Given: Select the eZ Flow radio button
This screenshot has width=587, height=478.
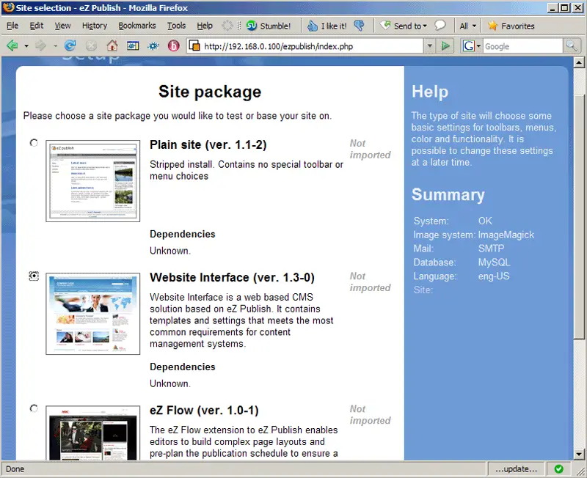Looking at the screenshot, I should point(34,408).
